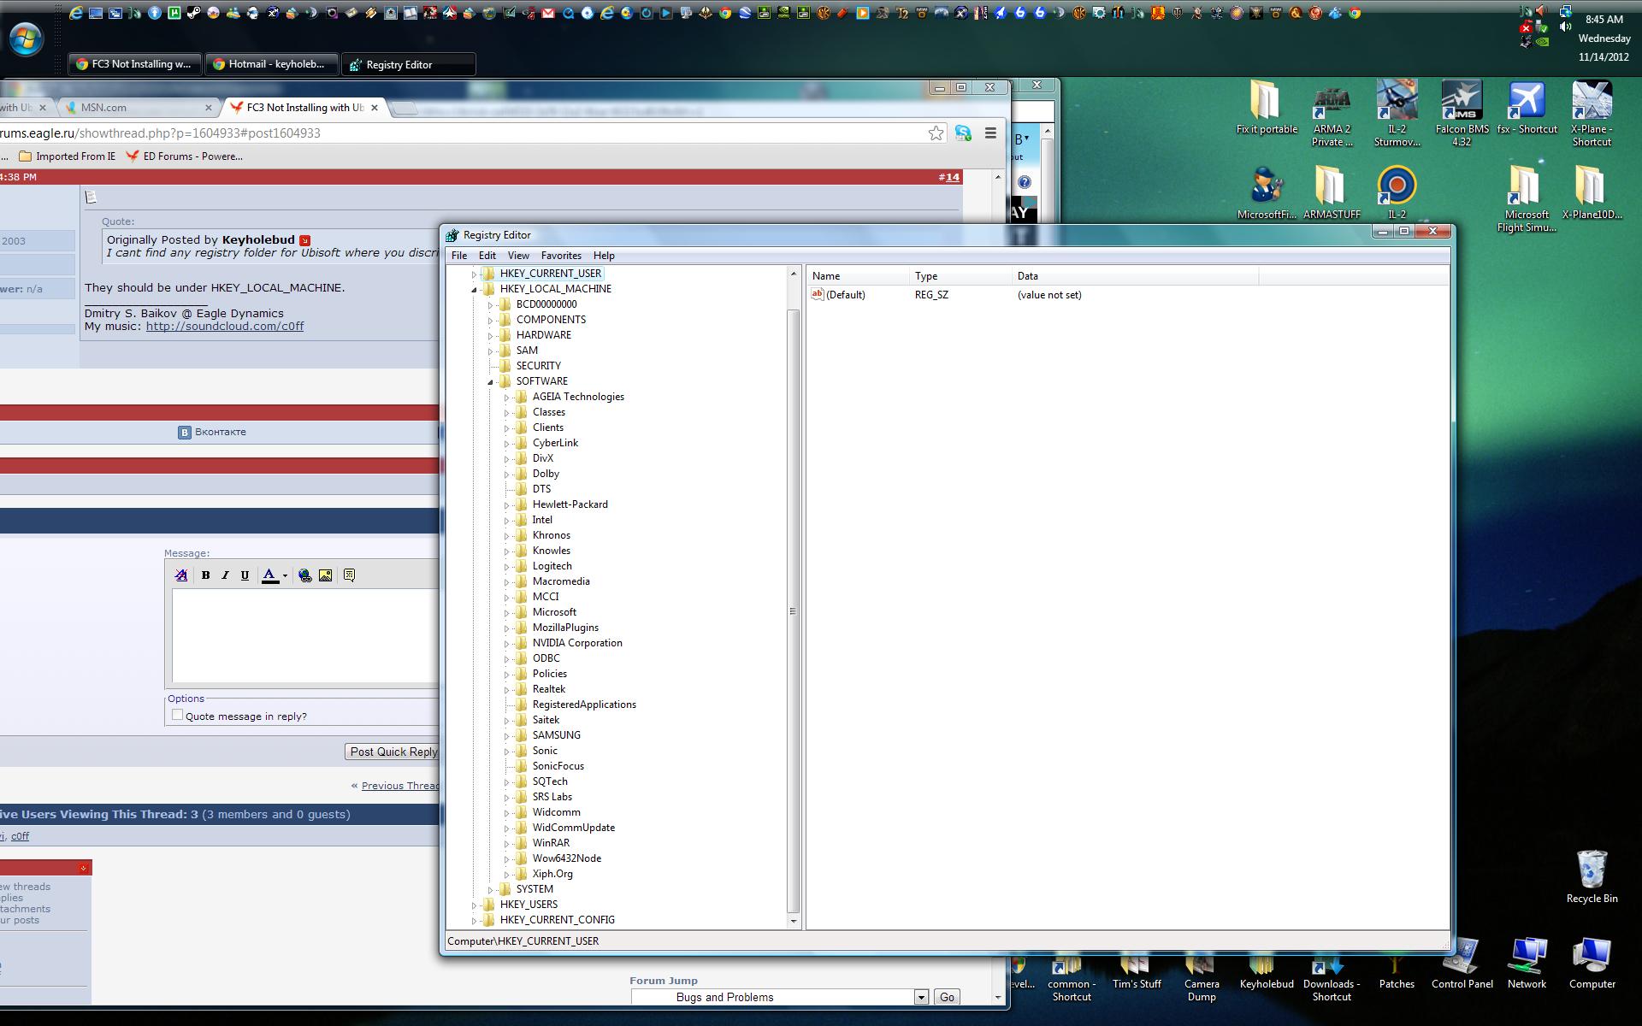Pick text color with the A swatch
Image resolution: width=1642 pixels, height=1026 pixels.
tap(270, 575)
